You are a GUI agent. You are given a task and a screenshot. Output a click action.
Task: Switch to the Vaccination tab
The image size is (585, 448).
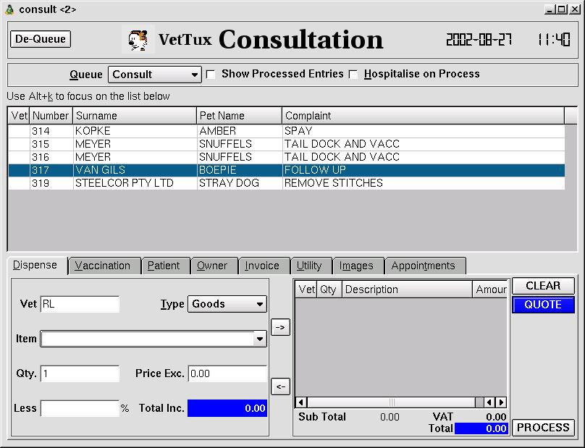click(103, 266)
